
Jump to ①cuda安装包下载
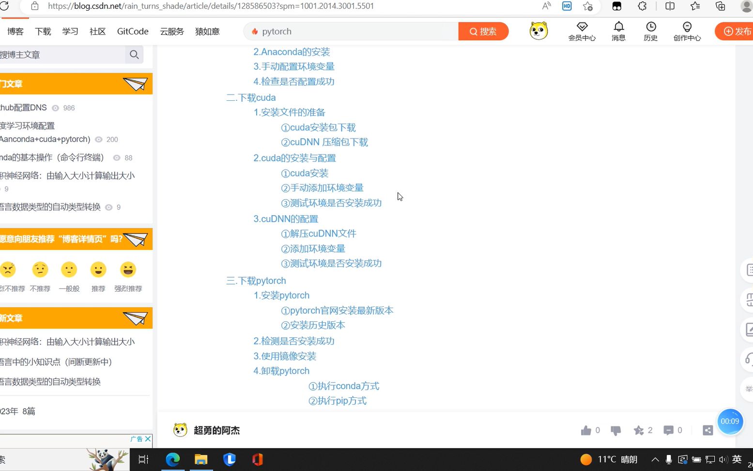318,127
